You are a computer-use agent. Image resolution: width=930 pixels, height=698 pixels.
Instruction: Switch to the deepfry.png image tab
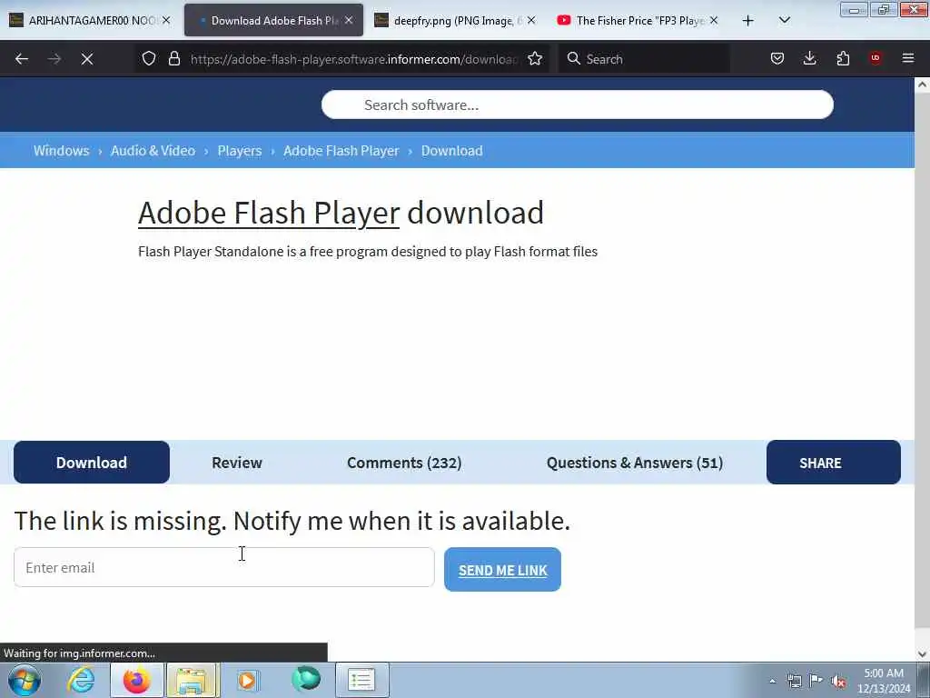tap(456, 20)
